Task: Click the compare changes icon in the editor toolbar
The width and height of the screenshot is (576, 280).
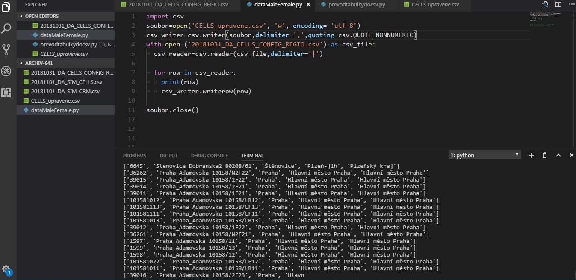Action: tap(545, 5)
